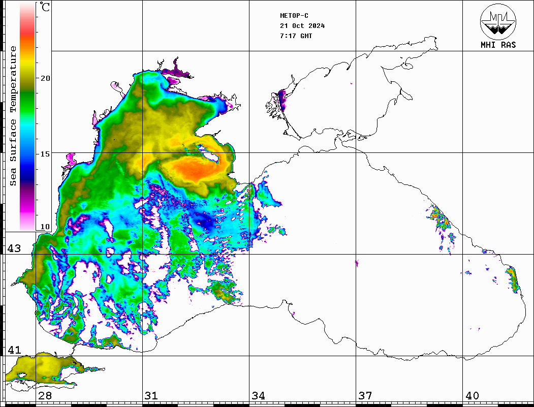This screenshot has width=534, height=407.
Task: Click the 7:17 GMT timestamp
Action: tap(296, 36)
